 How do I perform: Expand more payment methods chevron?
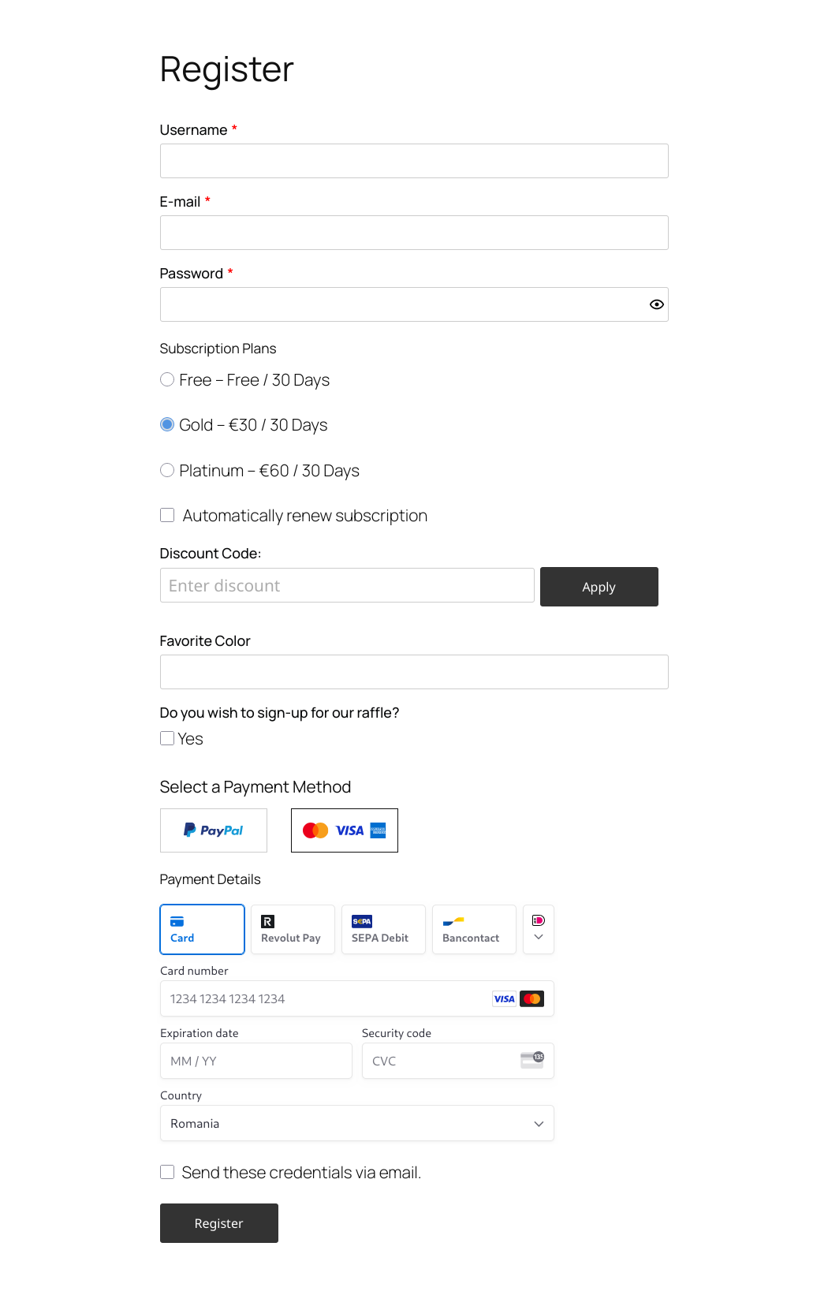(539, 930)
